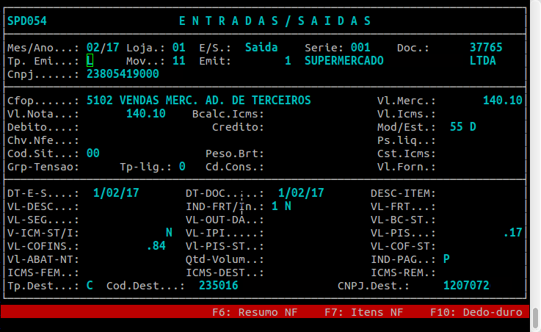
Task: Click the Serie value 001
Action: pyautogui.click(x=360, y=48)
